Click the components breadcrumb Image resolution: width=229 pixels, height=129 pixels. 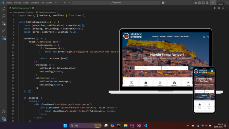pyautogui.click(x=20, y=12)
